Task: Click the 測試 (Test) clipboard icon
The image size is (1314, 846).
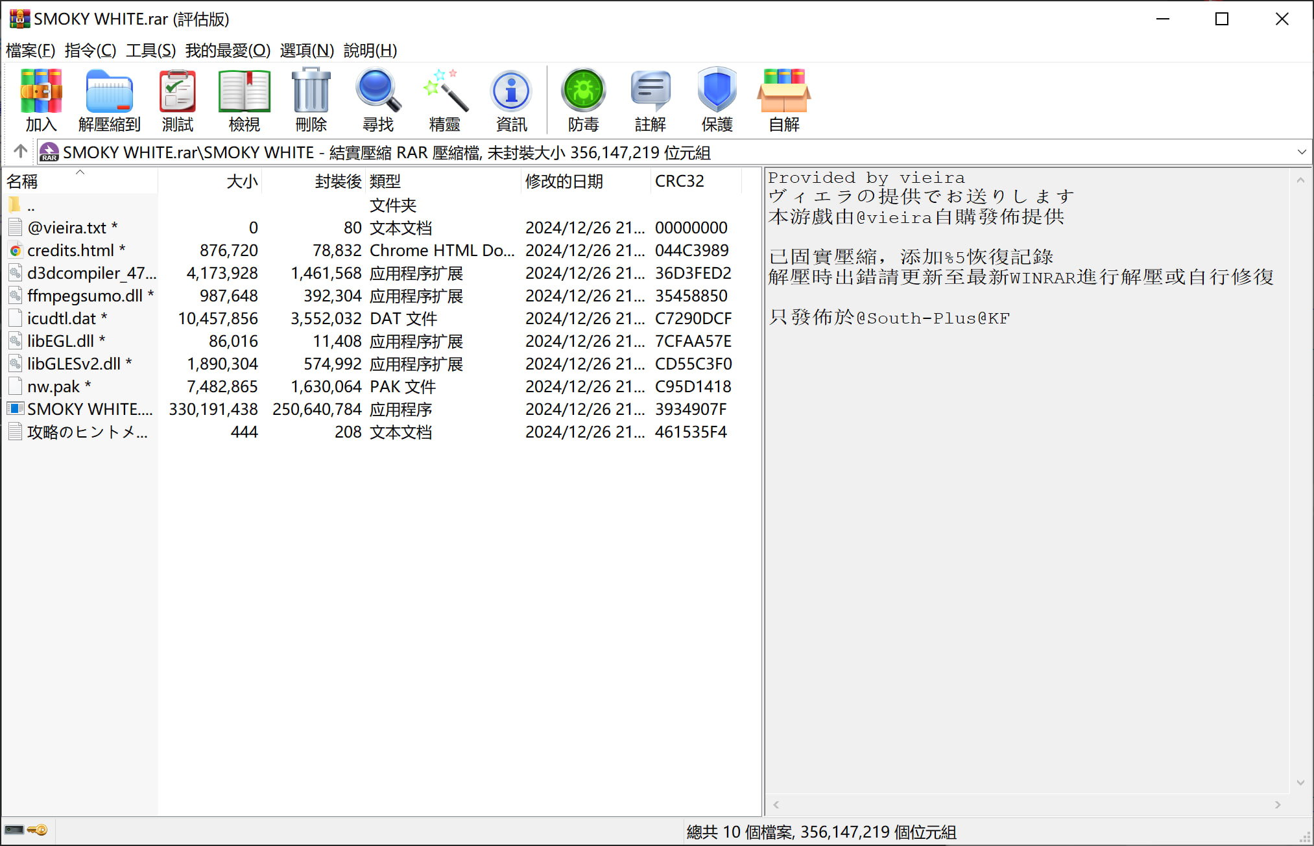Action: point(177,92)
